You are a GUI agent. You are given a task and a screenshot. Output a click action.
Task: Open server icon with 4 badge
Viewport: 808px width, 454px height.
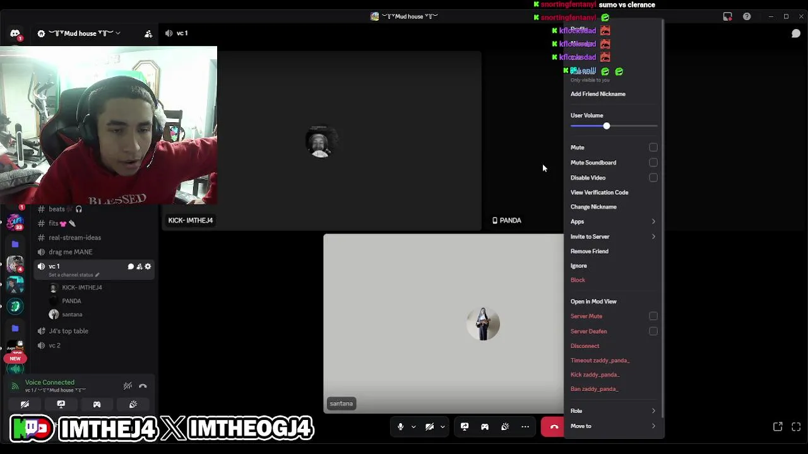pos(15,265)
